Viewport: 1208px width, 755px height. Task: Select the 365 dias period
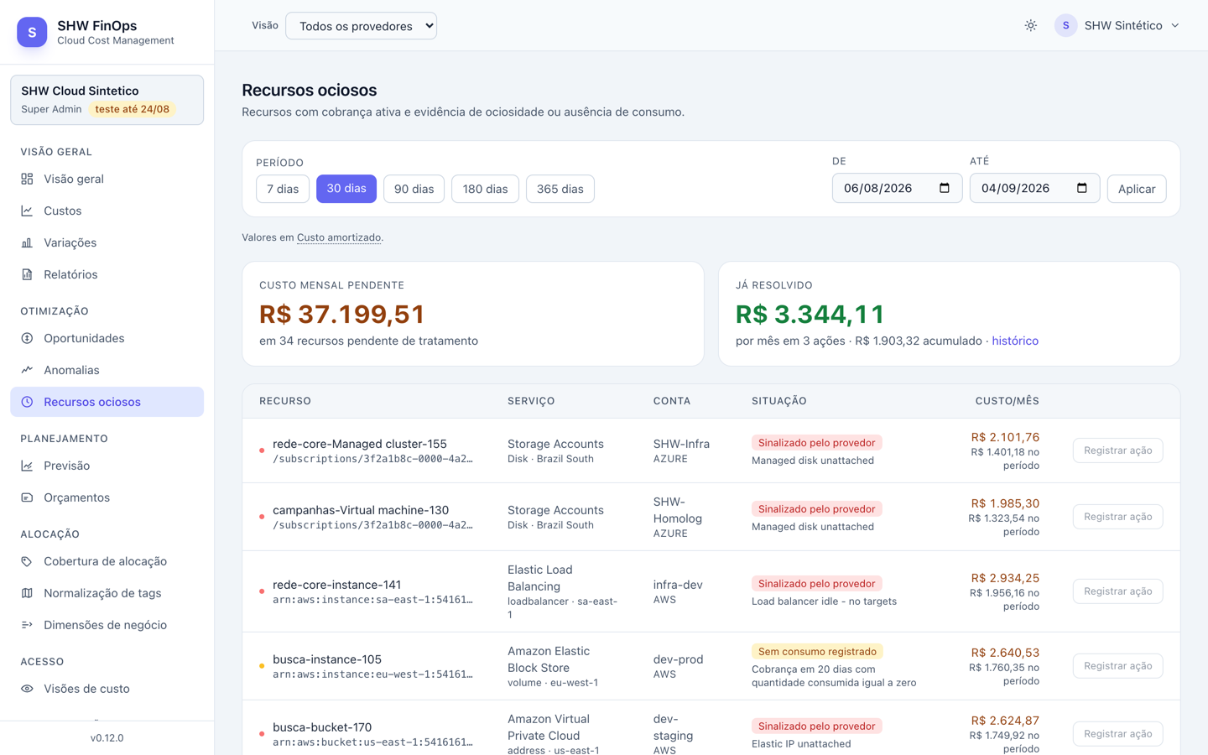[560, 189]
